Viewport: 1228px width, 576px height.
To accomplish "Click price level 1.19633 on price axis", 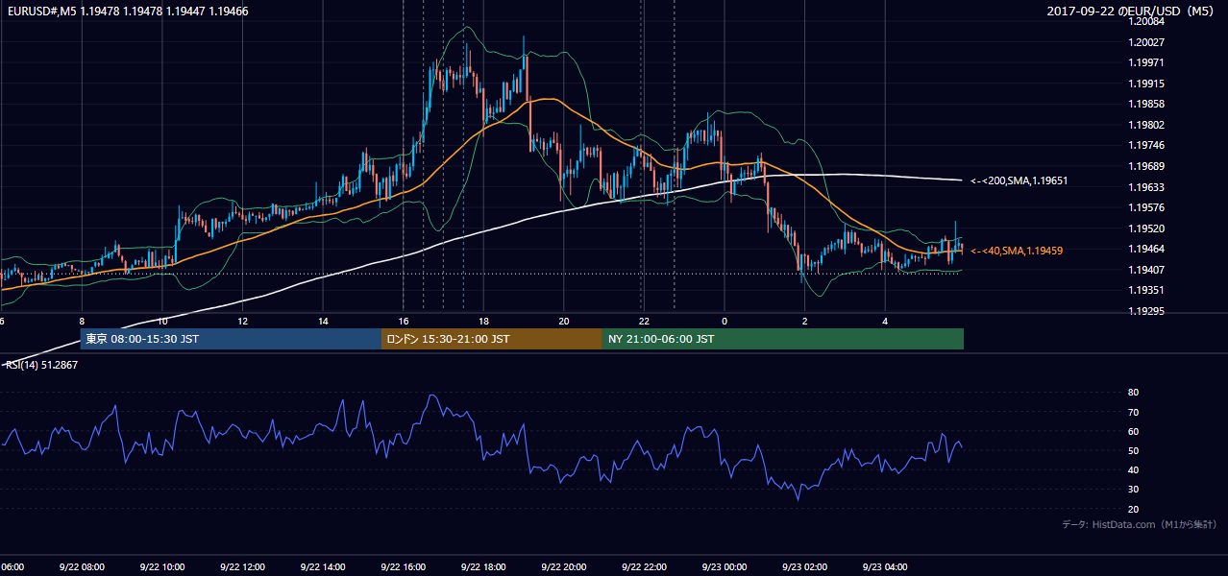I will 1147,187.
